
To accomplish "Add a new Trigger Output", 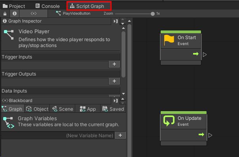I will pyautogui.click(x=114, y=81).
